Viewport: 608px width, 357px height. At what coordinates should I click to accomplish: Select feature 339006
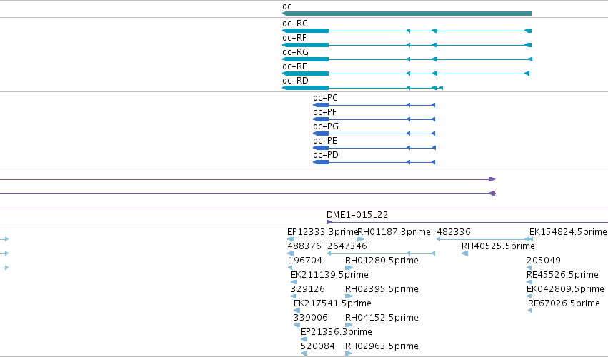(311, 318)
